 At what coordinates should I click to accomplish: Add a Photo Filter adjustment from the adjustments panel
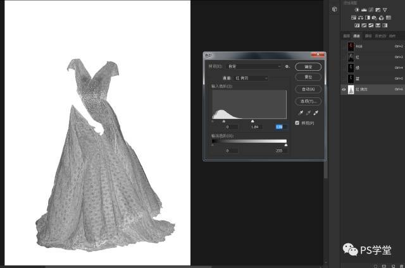pyautogui.click(x=374, y=18)
